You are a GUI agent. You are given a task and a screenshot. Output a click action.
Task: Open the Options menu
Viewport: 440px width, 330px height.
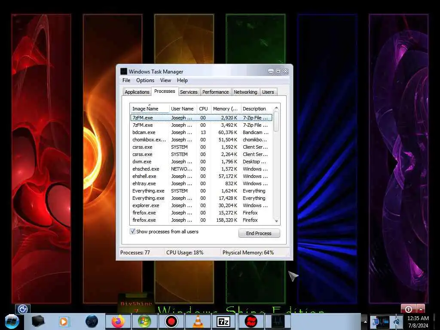point(145,80)
